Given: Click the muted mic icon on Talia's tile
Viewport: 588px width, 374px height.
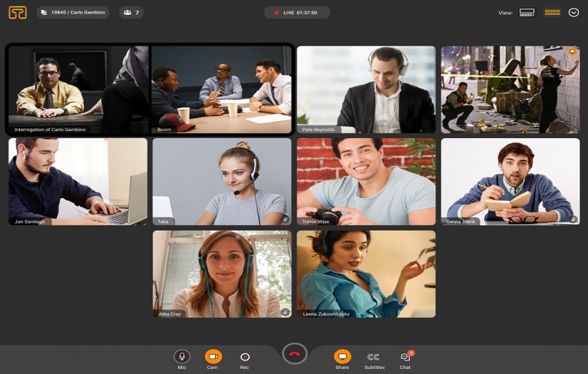Looking at the screenshot, I should [286, 219].
